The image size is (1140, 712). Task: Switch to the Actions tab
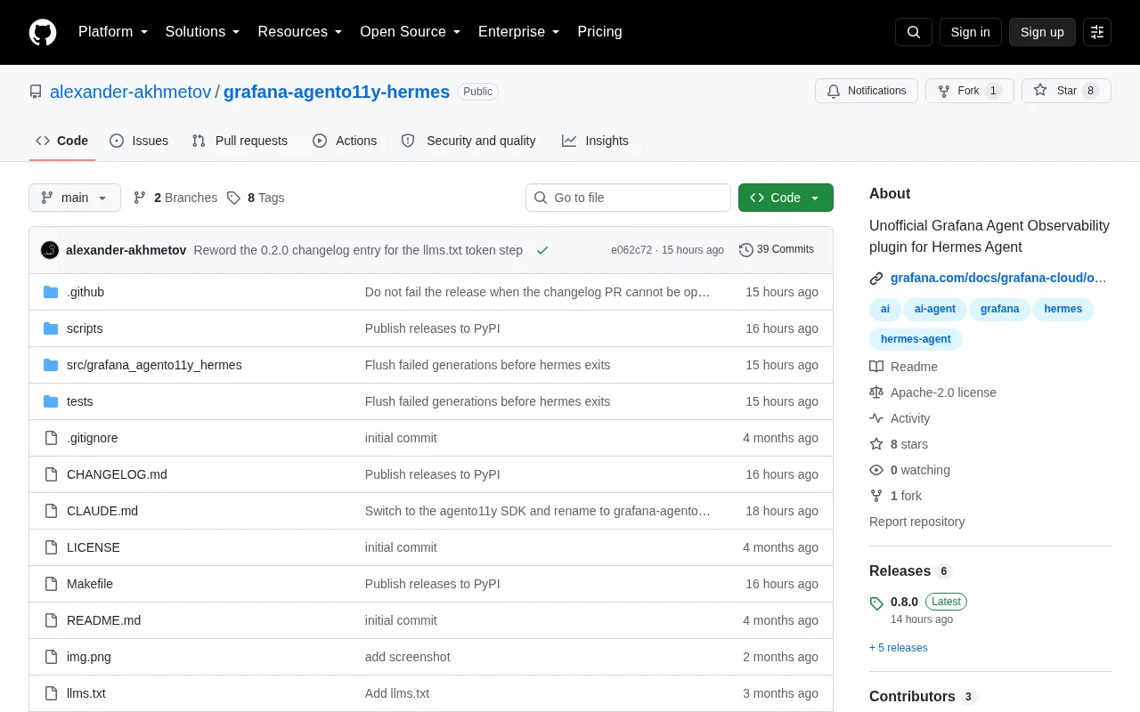click(345, 141)
